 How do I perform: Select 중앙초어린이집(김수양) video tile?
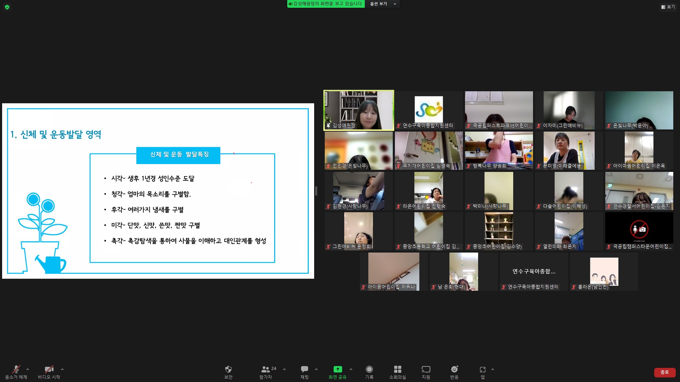499,231
